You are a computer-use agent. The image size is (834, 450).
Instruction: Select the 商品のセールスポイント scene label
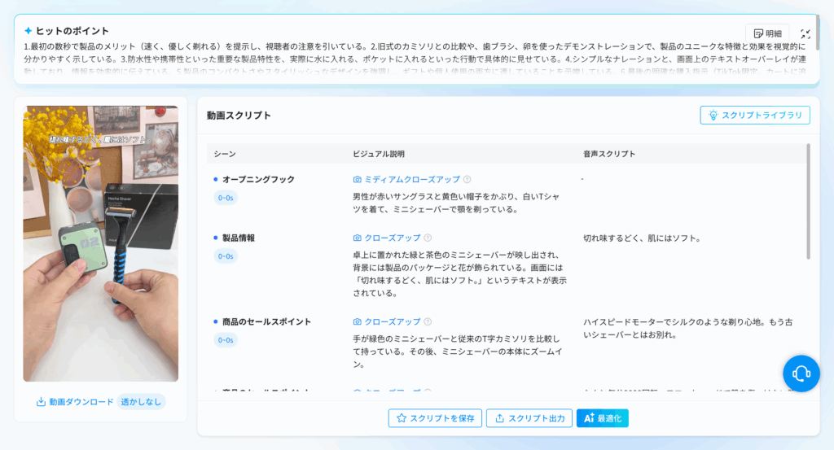[266, 322]
